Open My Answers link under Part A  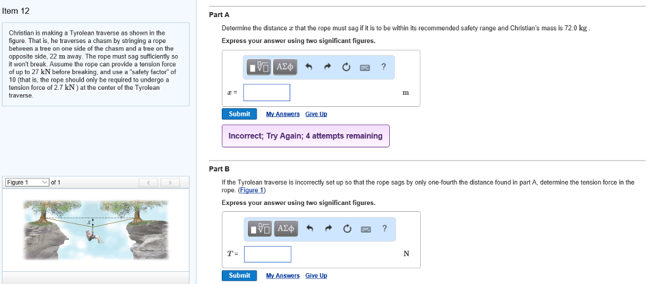coord(283,114)
